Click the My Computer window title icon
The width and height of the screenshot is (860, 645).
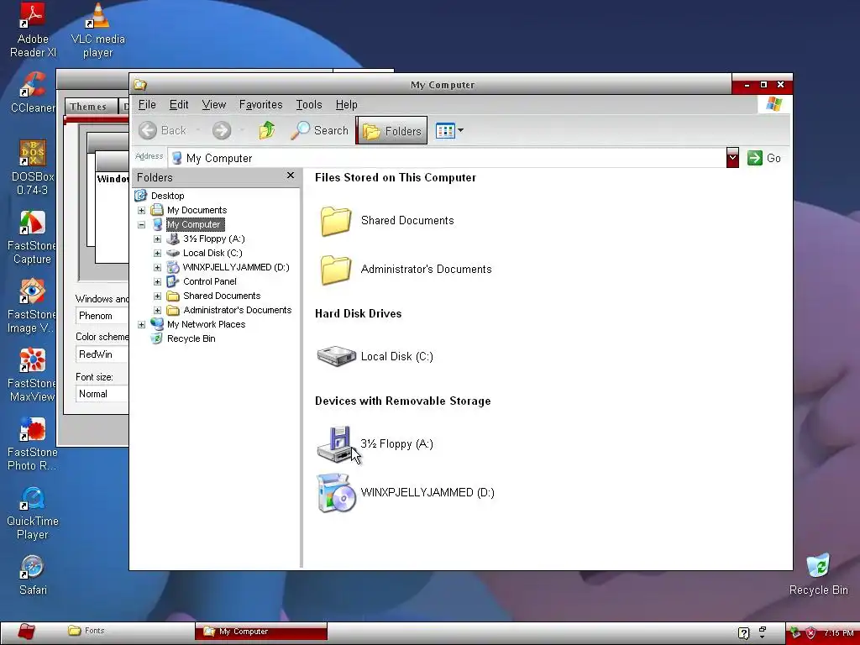(140, 85)
